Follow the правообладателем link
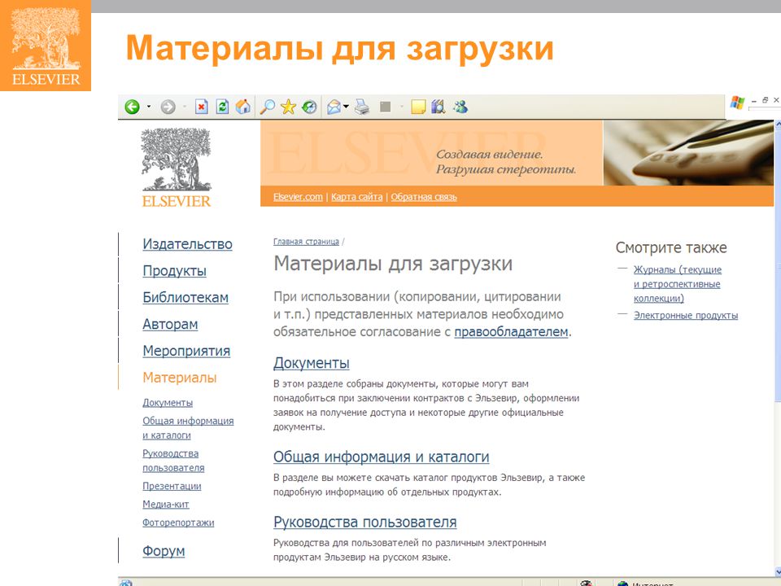The width and height of the screenshot is (781, 586). pos(511,332)
